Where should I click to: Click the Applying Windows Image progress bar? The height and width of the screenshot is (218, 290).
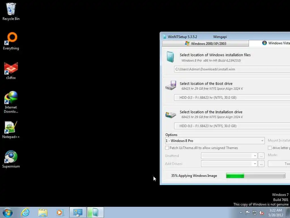[256, 175]
